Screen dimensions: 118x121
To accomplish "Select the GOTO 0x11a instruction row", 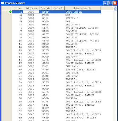I will (56, 12).
